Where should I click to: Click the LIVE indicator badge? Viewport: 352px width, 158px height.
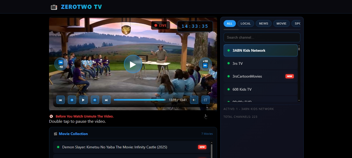pyautogui.click(x=160, y=25)
